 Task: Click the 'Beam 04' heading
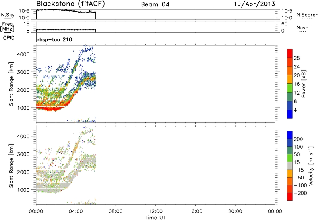point(155,4)
